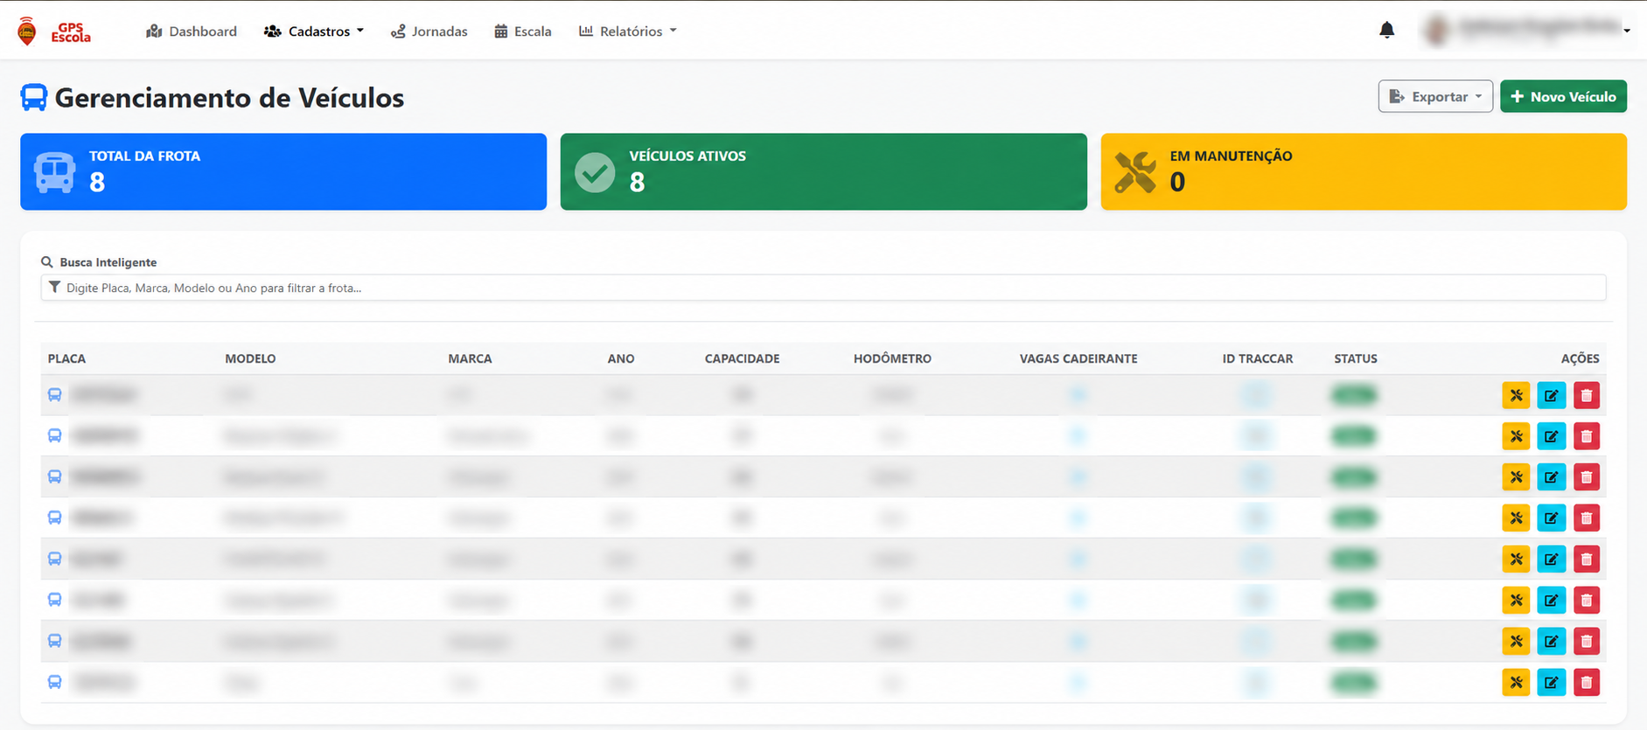Click the maintenance wrench icon in last row
Screen dimensions: 1647x730
1516,682
